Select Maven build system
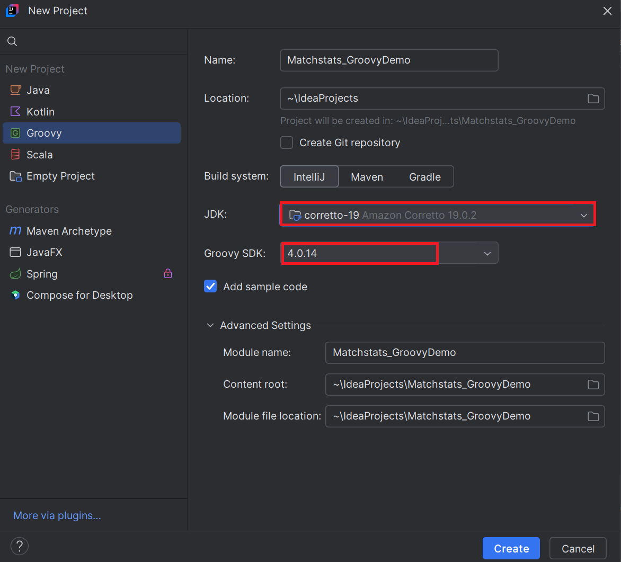Screen dimensions: 621x562 (367, 176)
